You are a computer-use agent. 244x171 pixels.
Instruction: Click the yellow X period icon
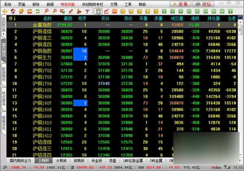[x=156, y=11]
